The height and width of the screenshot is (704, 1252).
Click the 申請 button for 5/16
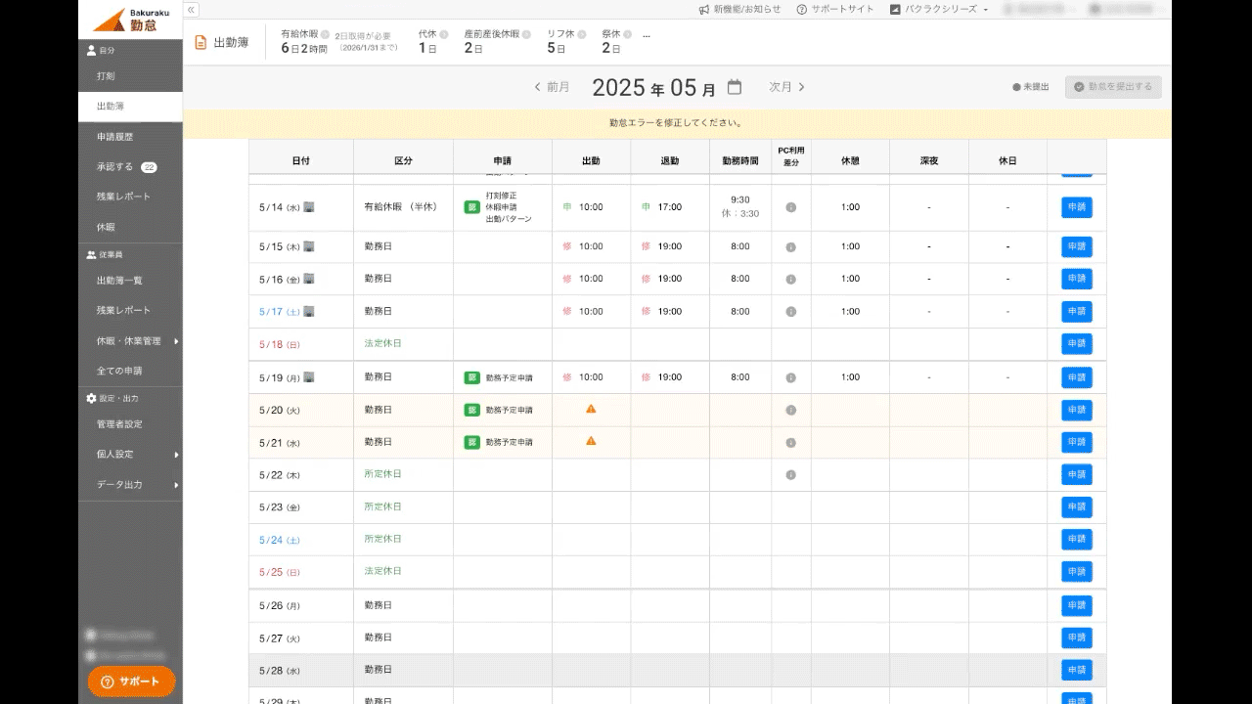(x=1076, y=280)
